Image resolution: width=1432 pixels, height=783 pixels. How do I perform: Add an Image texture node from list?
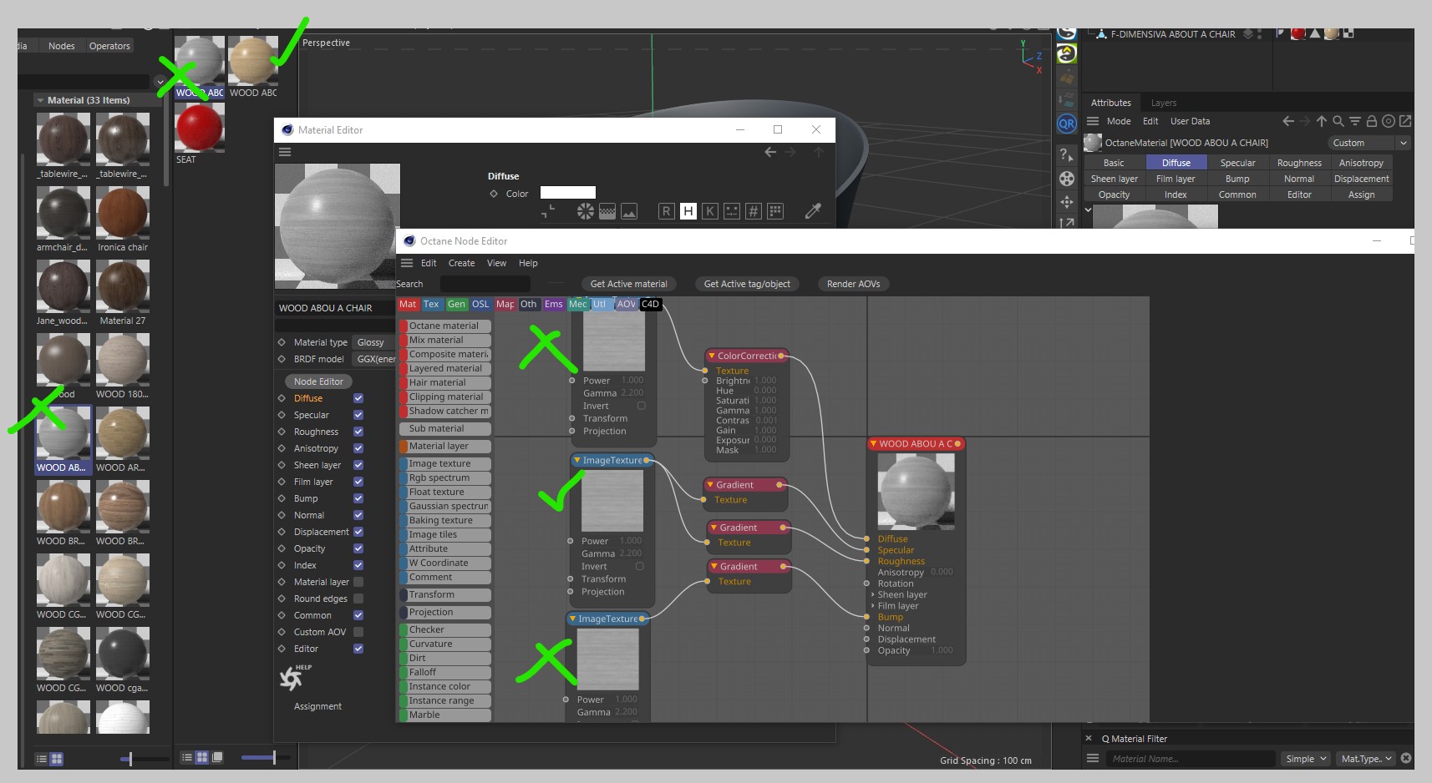pyautogui.click(x=445, y=463)
